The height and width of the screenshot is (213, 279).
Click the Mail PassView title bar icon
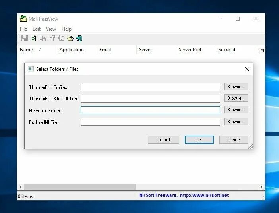pos(23,19)
